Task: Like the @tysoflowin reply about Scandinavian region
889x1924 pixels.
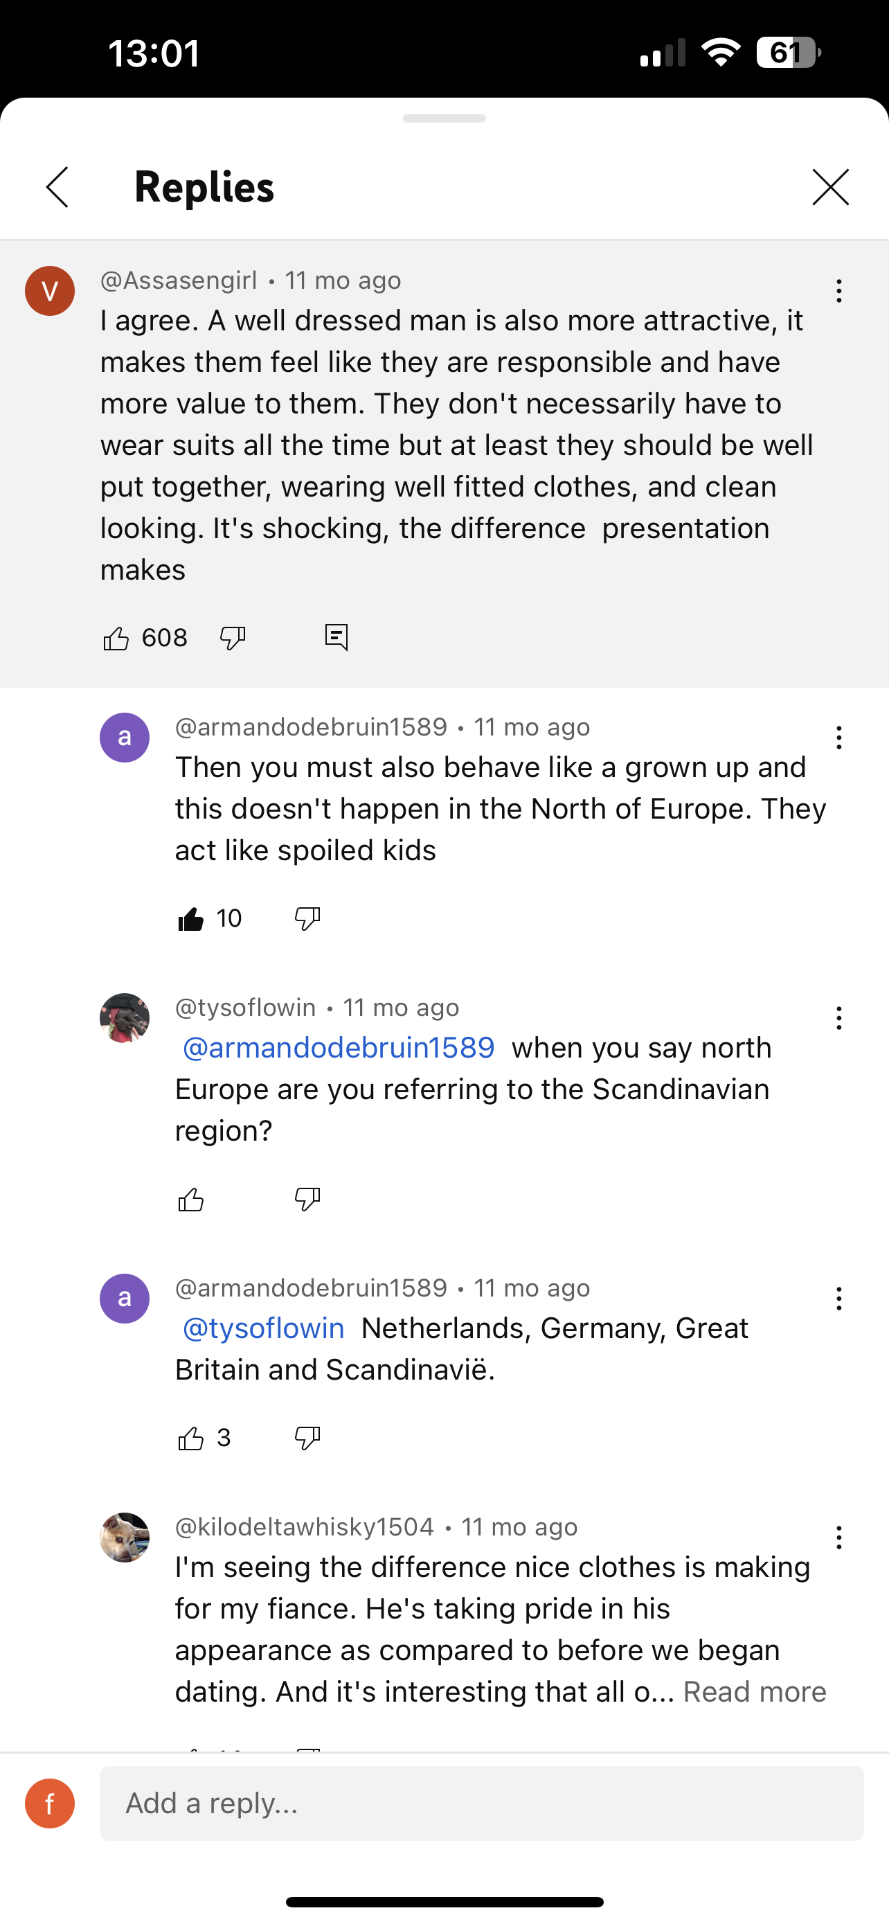Action: (191, 1200)
